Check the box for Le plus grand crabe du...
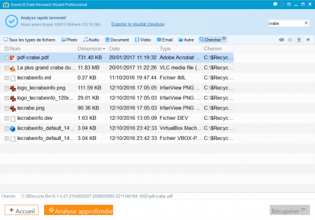 tap(7, 68)
